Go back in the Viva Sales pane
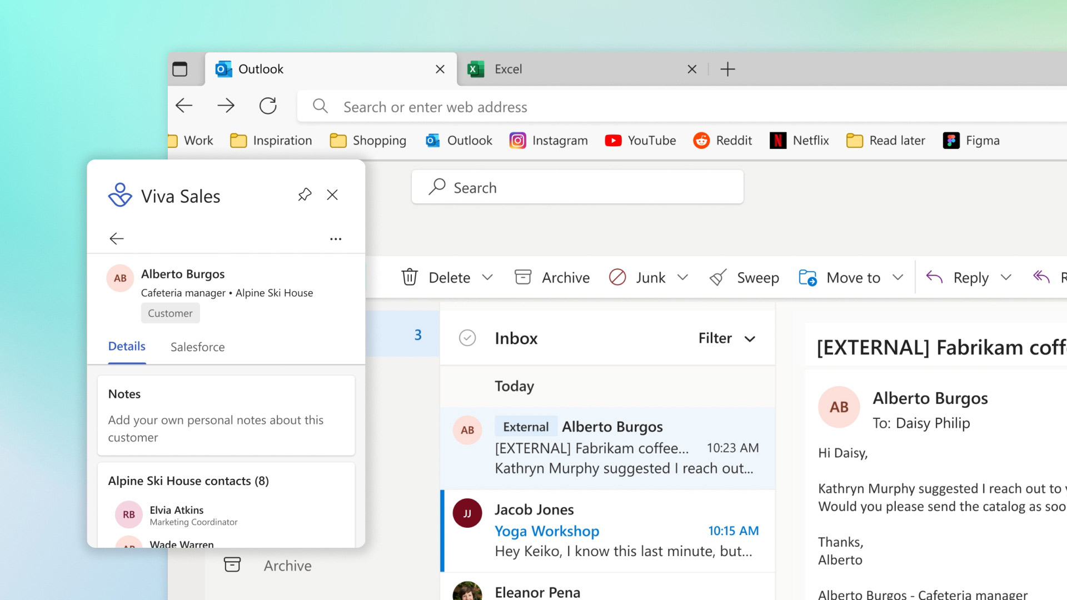This screenshot has width=1067, height=600. tap(117, 238)
